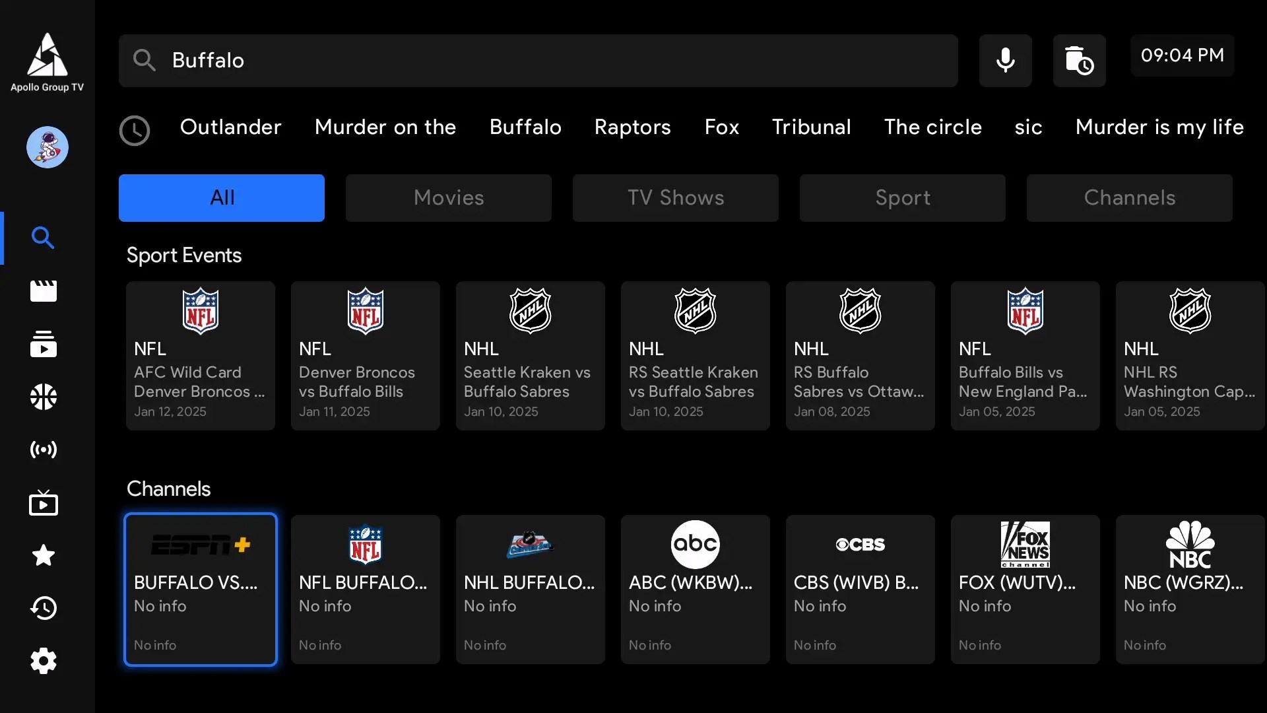Viewport: 1267px width, 713px height.
Task: Open NBC (WGRZ) channel card
Action: point(1190,590)
